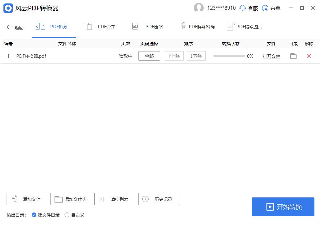Remove PDF转换器.pdf with the red X
The width and height of the screenshot is (321, 226).
(x=309, y=56)
